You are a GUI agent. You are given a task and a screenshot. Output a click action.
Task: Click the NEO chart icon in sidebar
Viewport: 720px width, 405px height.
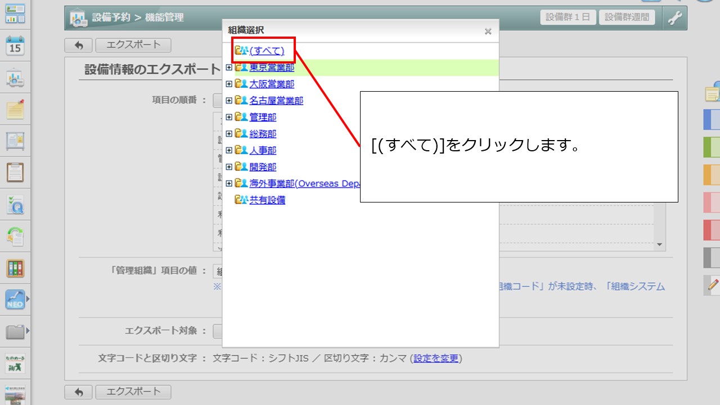pos(15,299)
